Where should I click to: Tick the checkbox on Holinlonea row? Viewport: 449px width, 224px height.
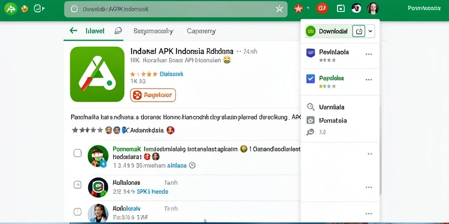[78, 185]
